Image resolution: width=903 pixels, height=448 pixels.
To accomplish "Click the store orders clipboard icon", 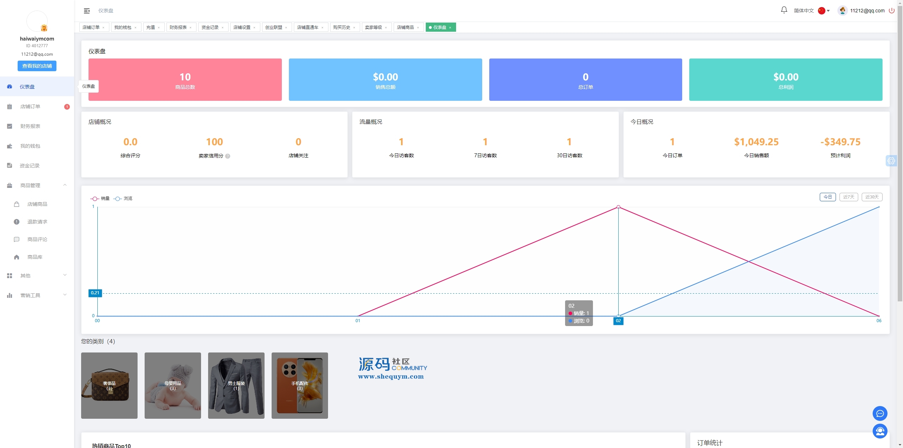I will coord(10,106).
